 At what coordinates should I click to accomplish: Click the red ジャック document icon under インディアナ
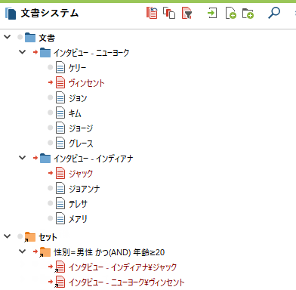60,174
